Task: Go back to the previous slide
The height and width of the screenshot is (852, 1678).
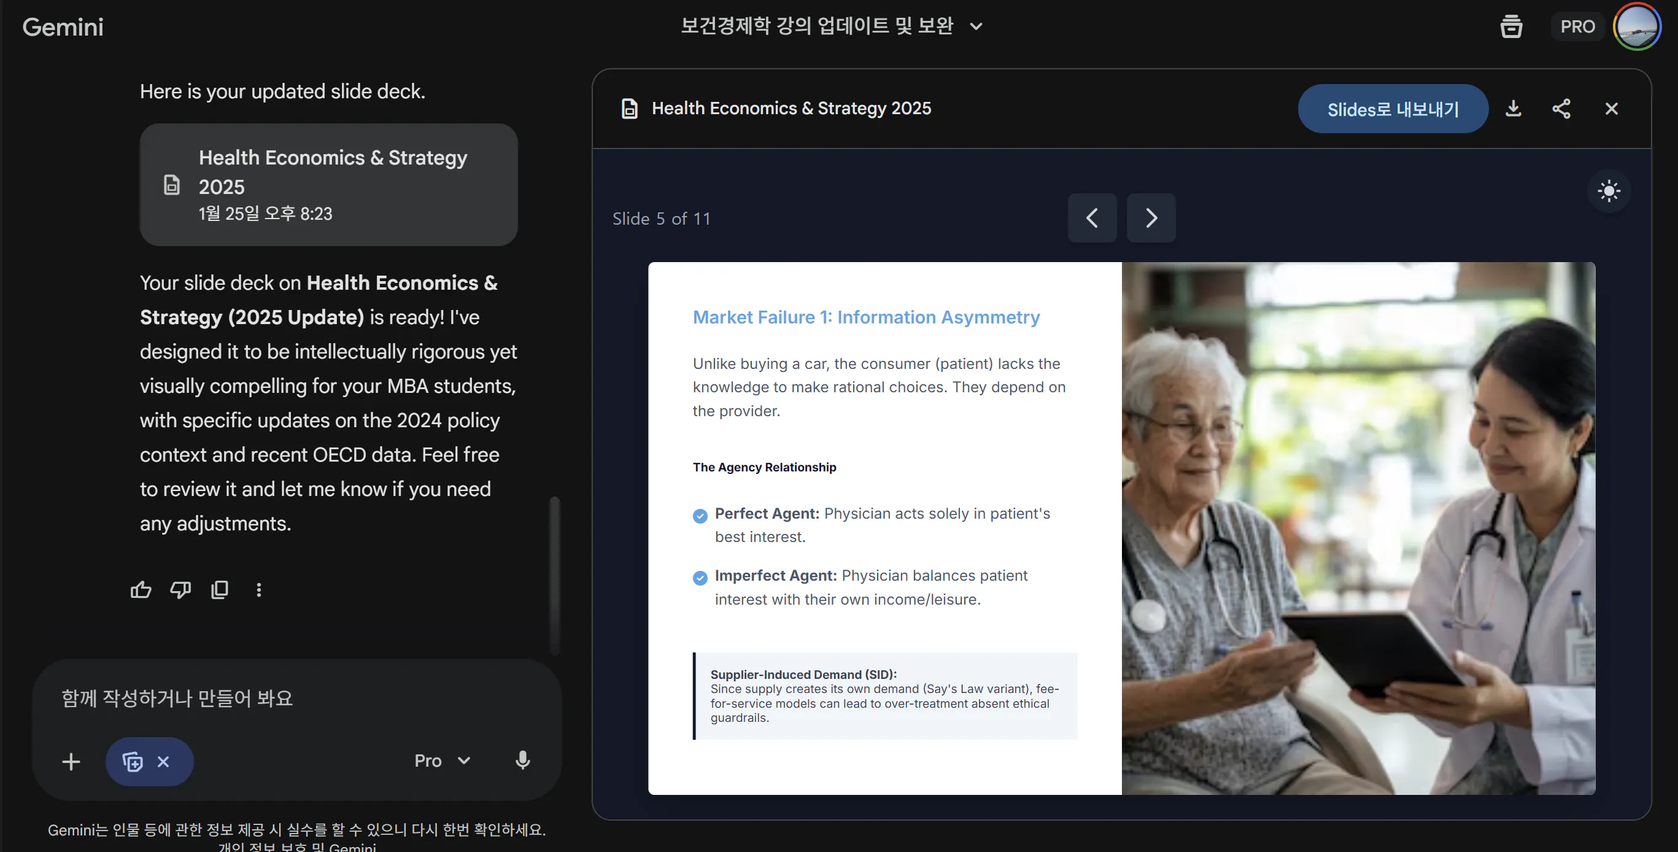Action: [1092, 217]
